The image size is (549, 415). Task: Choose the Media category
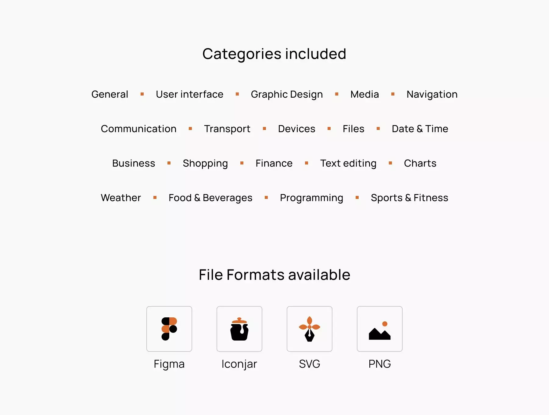coord(365,94)
